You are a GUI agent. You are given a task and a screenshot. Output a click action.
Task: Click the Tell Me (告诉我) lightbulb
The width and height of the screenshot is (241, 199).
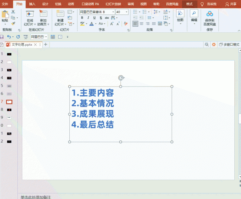[202, 4]
